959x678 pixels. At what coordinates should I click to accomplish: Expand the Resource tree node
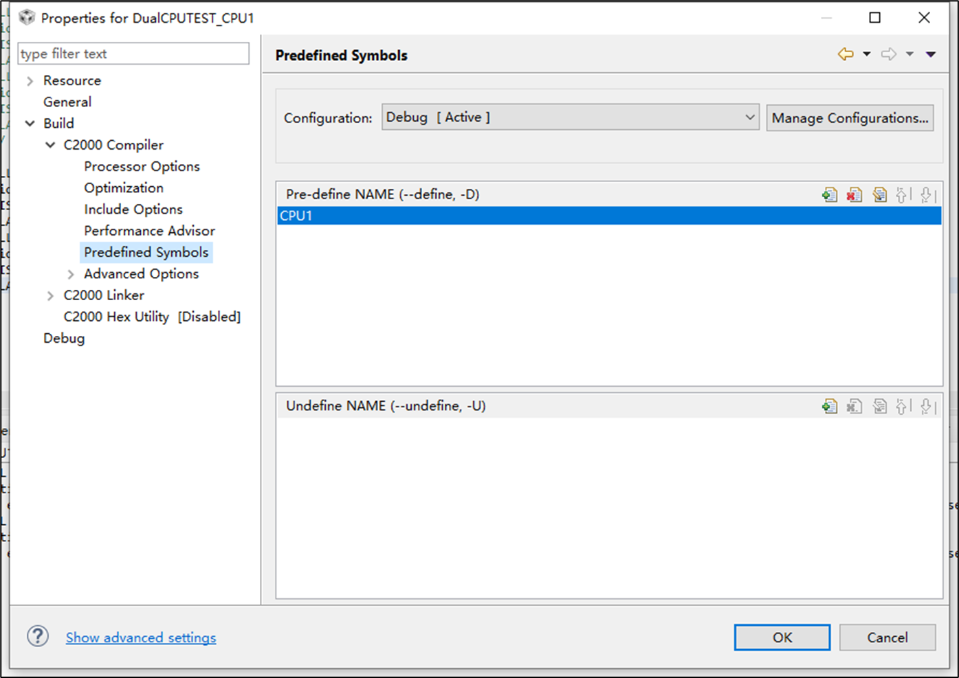click(30, 81)
